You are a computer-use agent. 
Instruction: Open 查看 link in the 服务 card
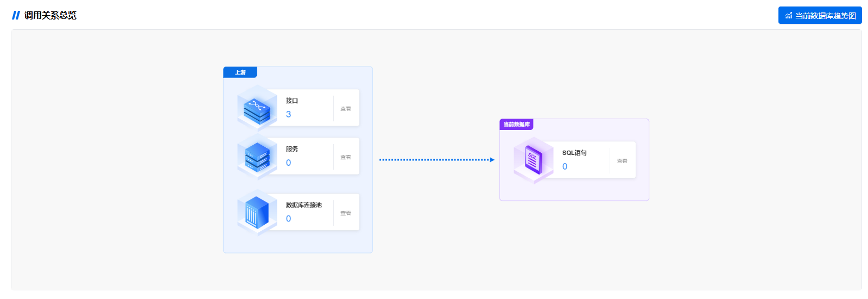point(346,157)
